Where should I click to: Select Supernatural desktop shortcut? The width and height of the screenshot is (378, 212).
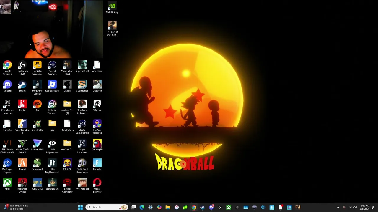[x=82, y=67]
